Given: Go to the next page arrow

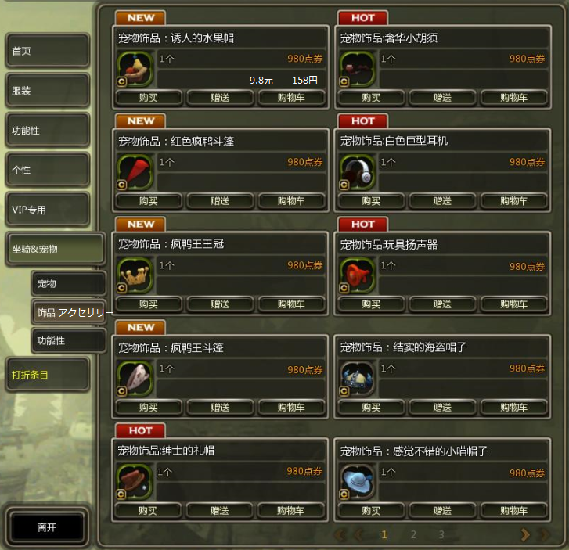Looking at the screenshot, I should pyautogui.click(x=525, y=534).
